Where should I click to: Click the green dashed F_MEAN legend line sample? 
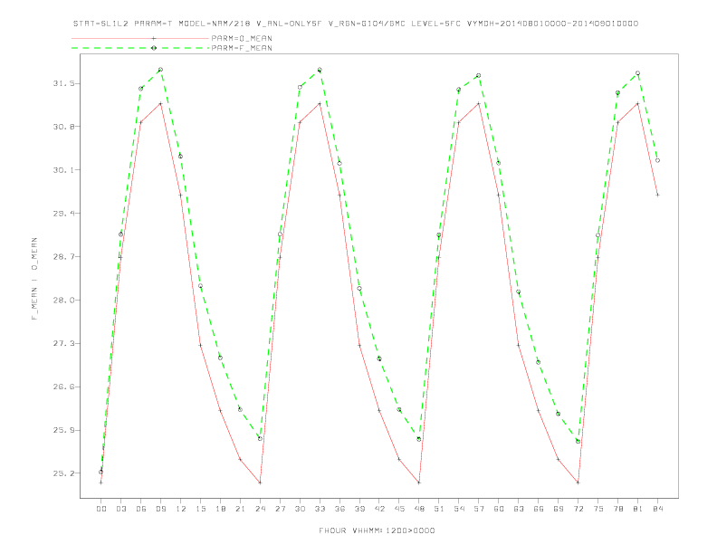(x=140, y=48)
